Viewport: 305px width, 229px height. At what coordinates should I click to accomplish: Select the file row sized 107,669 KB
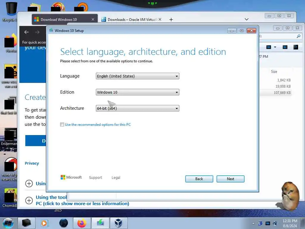tap(276, 93)
